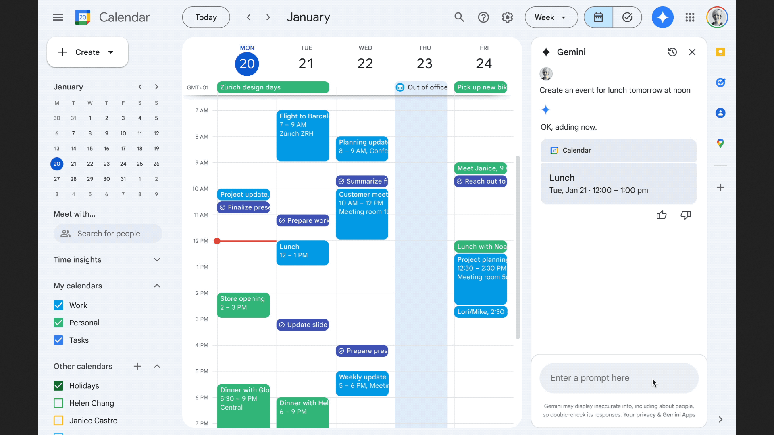The image size is (774, 435).
Task: Select the Tasks view icon
Action: click(x=627, y=17)
